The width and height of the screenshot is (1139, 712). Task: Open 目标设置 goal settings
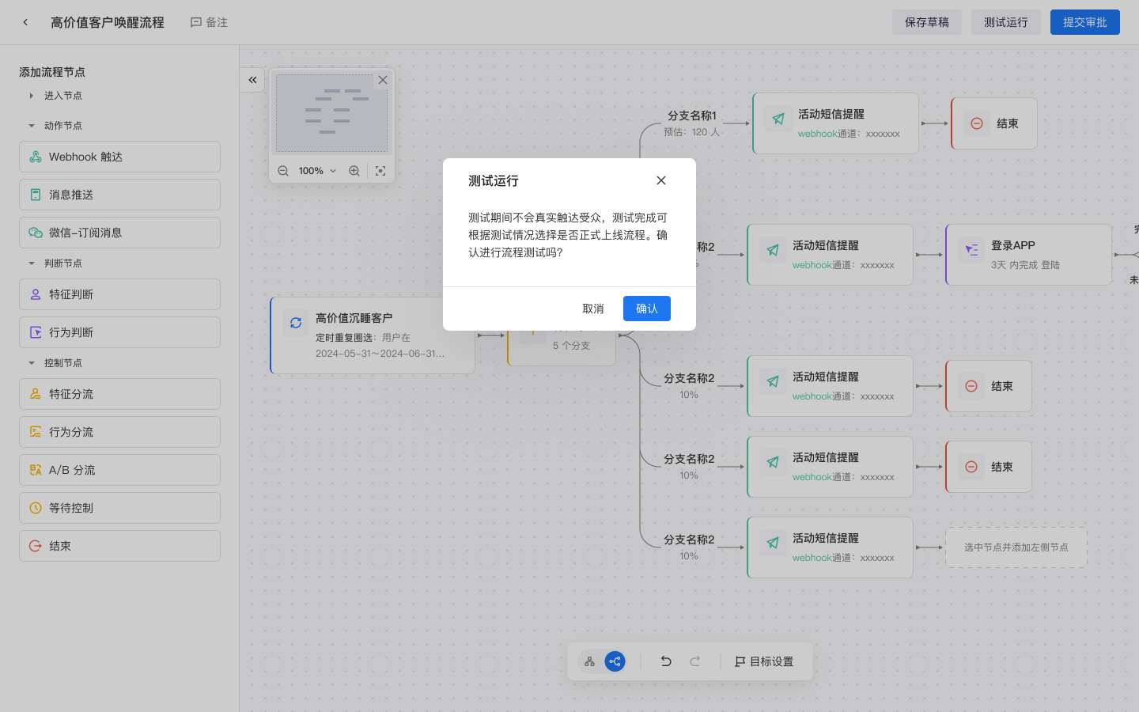tap(764, 661)
